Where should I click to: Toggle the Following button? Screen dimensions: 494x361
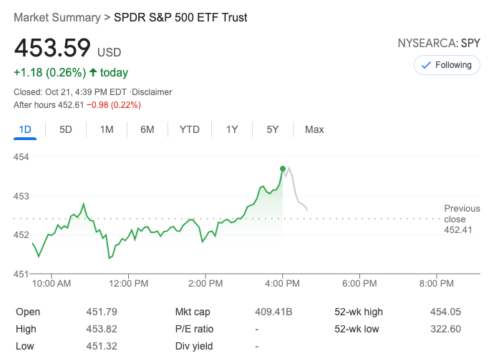(x=447, y=65)
